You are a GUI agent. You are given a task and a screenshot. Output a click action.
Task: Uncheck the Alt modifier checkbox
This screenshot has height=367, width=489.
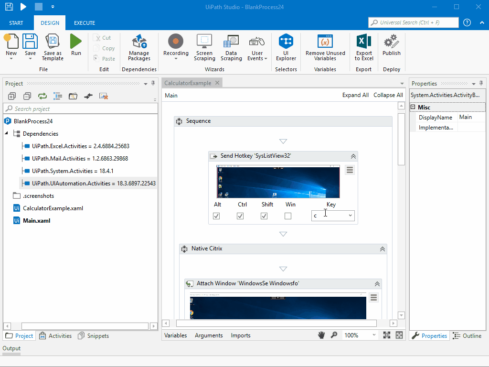click(x=216, y=216)
